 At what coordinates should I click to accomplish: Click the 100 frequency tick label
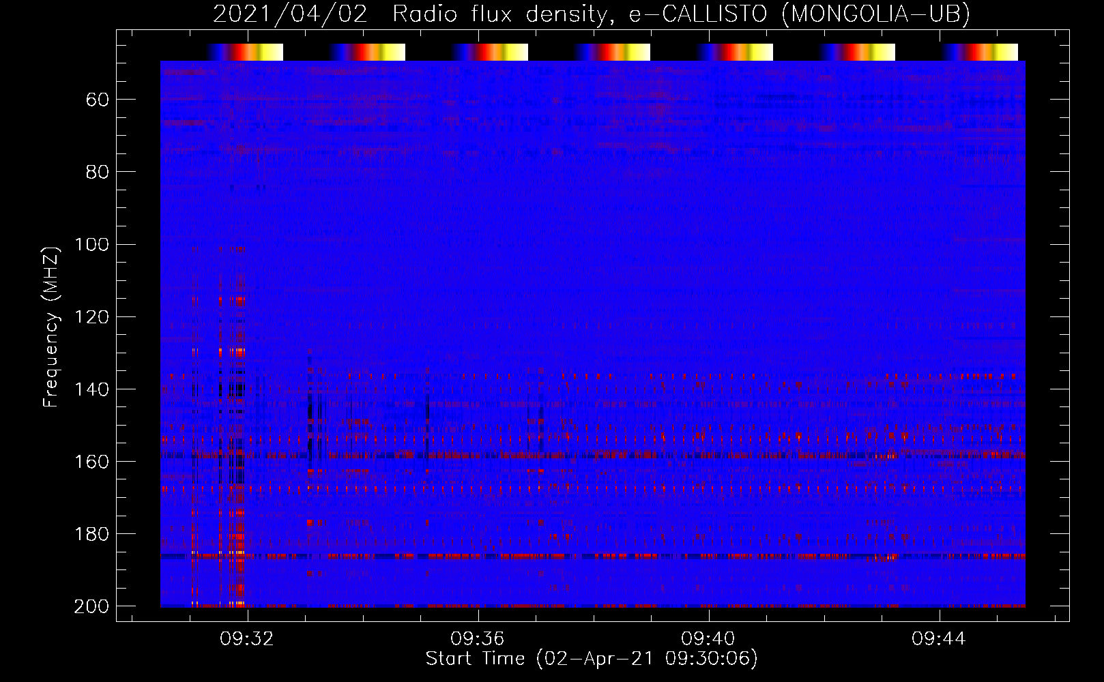[x=92, y=245]
